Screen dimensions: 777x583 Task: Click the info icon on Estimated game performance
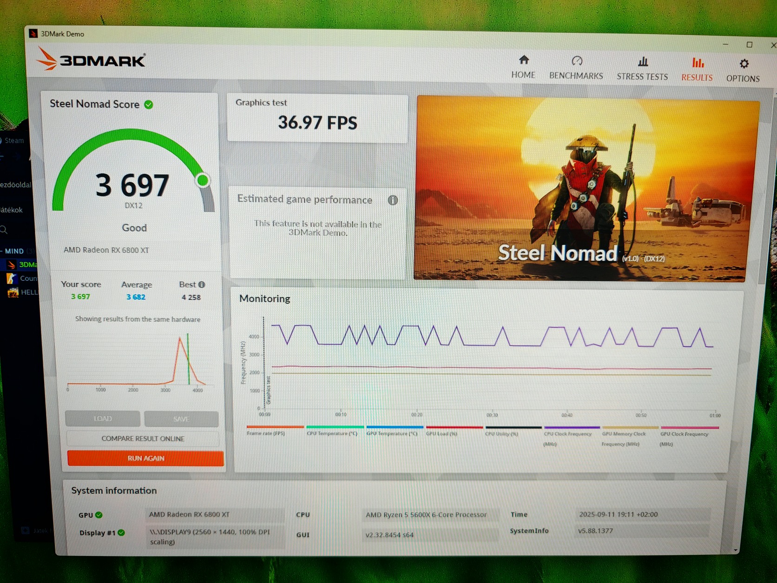tap(393, 200)
